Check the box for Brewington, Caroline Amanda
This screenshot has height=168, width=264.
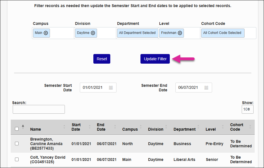pos(17,143)
